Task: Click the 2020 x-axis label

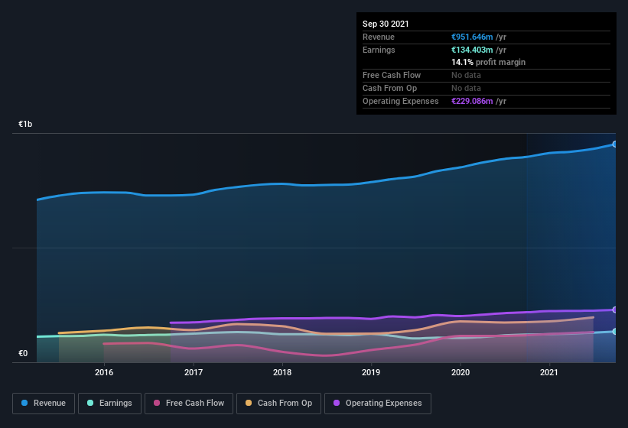Action: [460, 372]
